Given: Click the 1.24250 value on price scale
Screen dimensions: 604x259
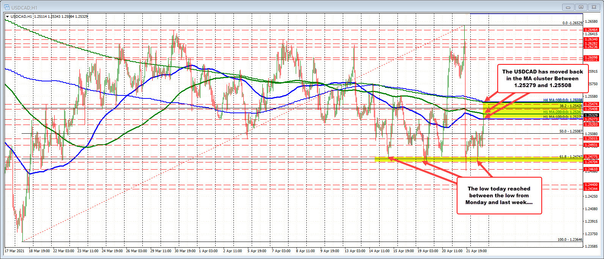Looking at the screenshot, I should tap(592, 196).
